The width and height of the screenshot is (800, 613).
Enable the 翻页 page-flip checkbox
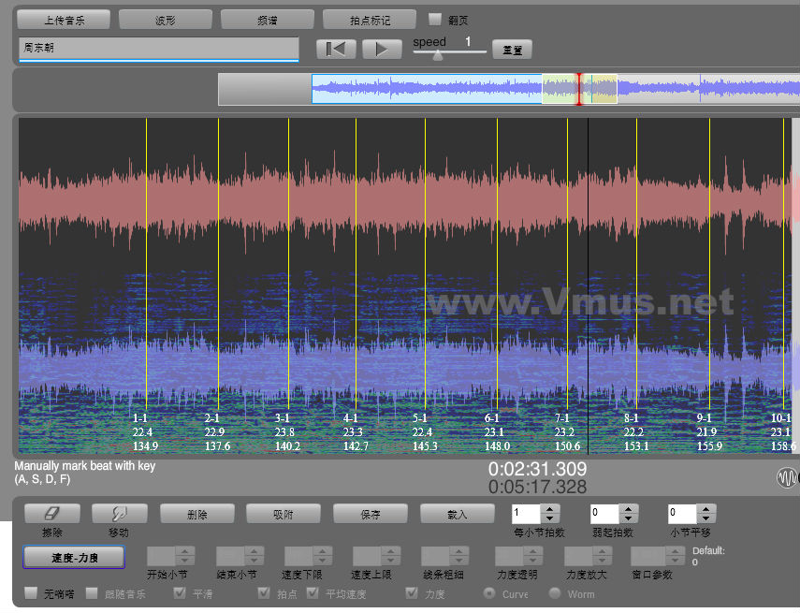[435, 19]
